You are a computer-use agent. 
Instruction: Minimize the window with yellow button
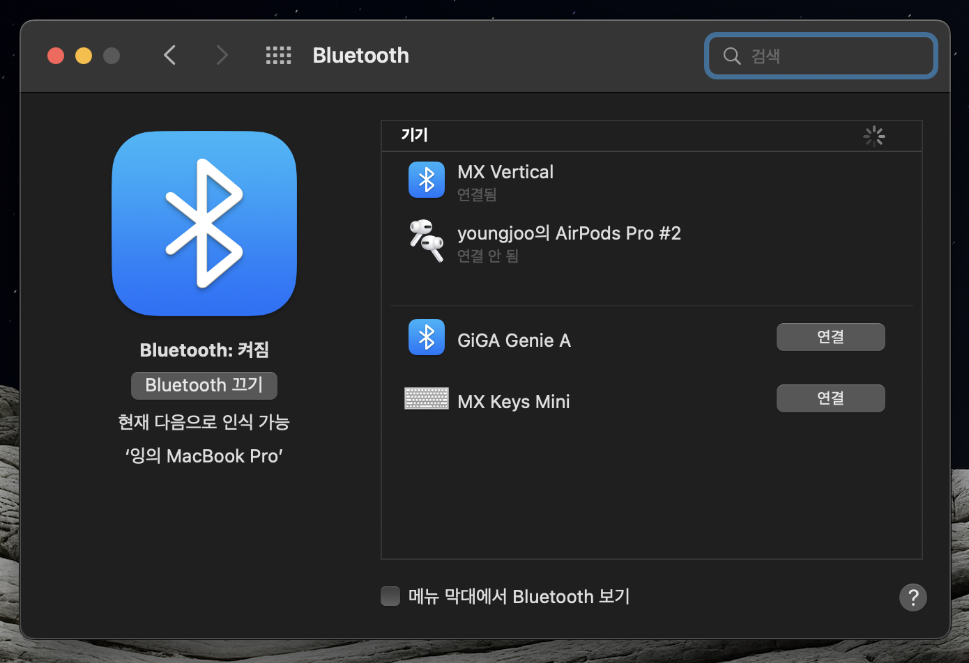pyautogui.click(x=84, y=56)
